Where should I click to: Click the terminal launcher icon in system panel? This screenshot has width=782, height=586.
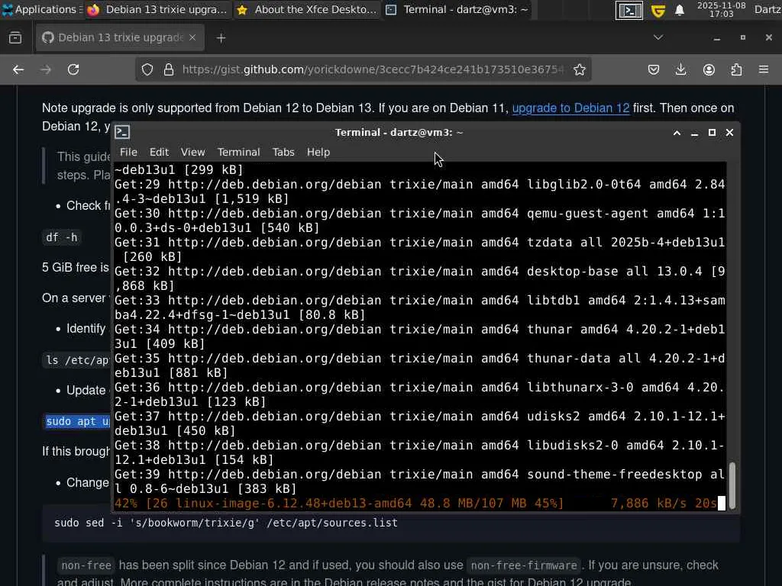coord(629,10)
